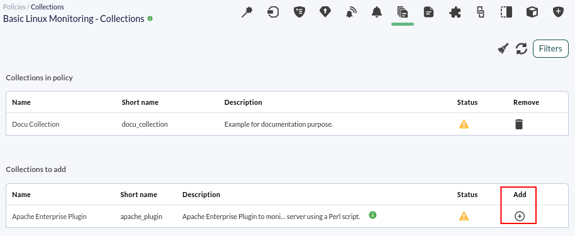Open the single document icon
This screenshot has width=575, height=236.
428,13
